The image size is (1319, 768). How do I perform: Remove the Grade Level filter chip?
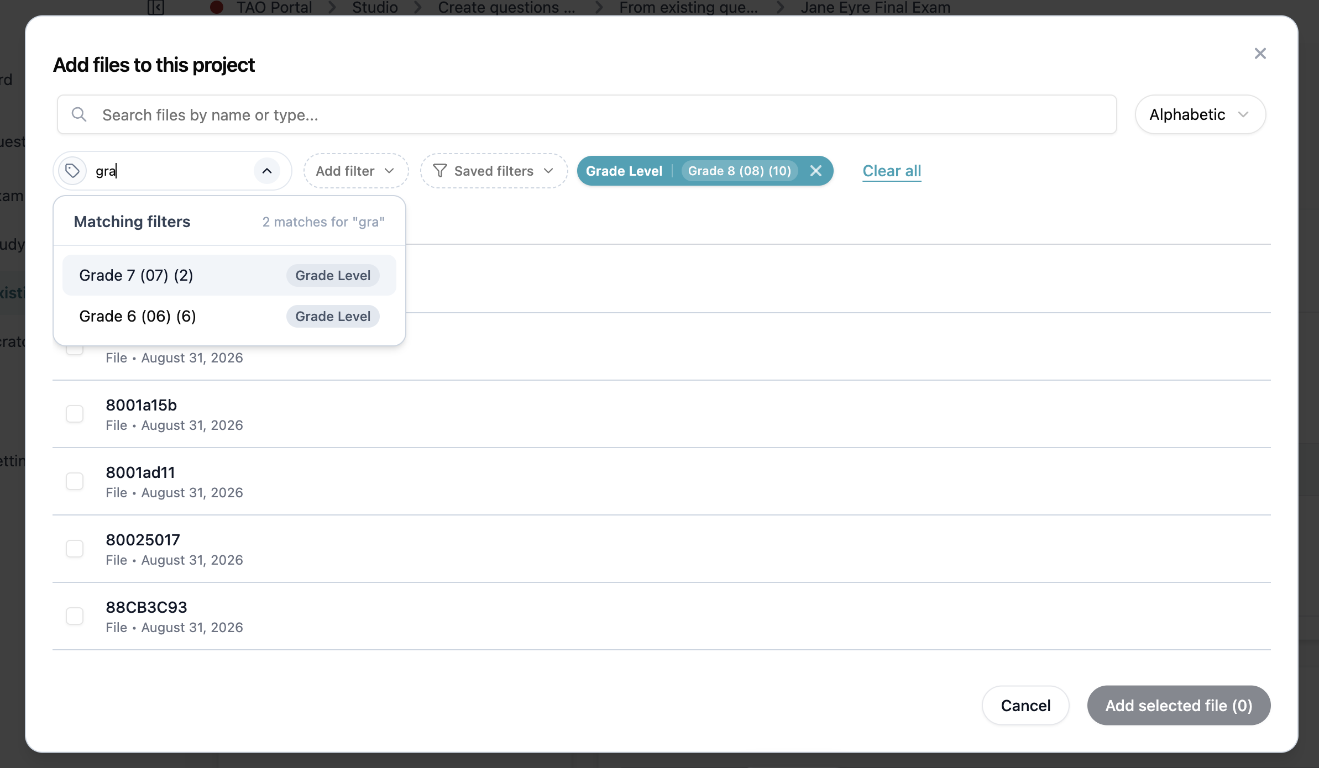click(x=815, y=171)
